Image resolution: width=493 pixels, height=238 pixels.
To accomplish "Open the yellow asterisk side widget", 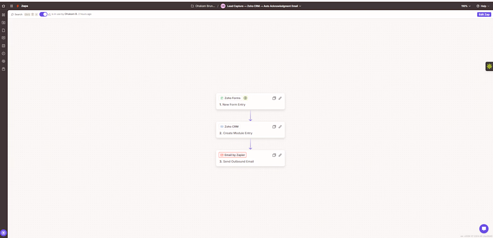I will click(x=489, y=66).
